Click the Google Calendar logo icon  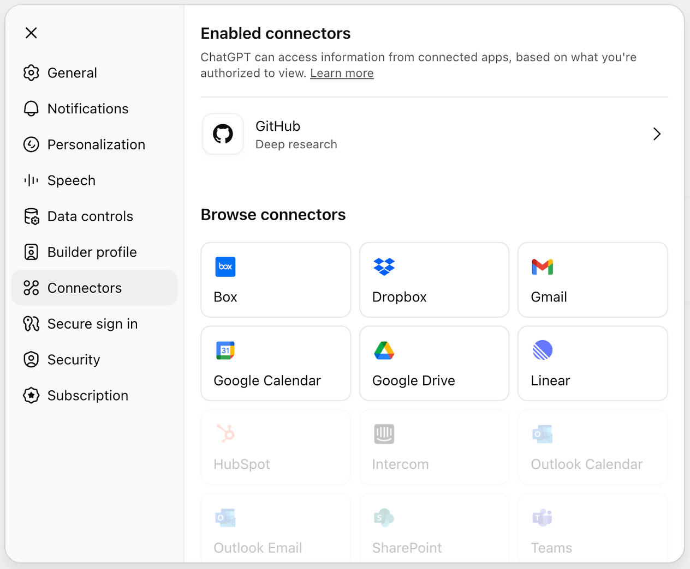click(225, 350)
